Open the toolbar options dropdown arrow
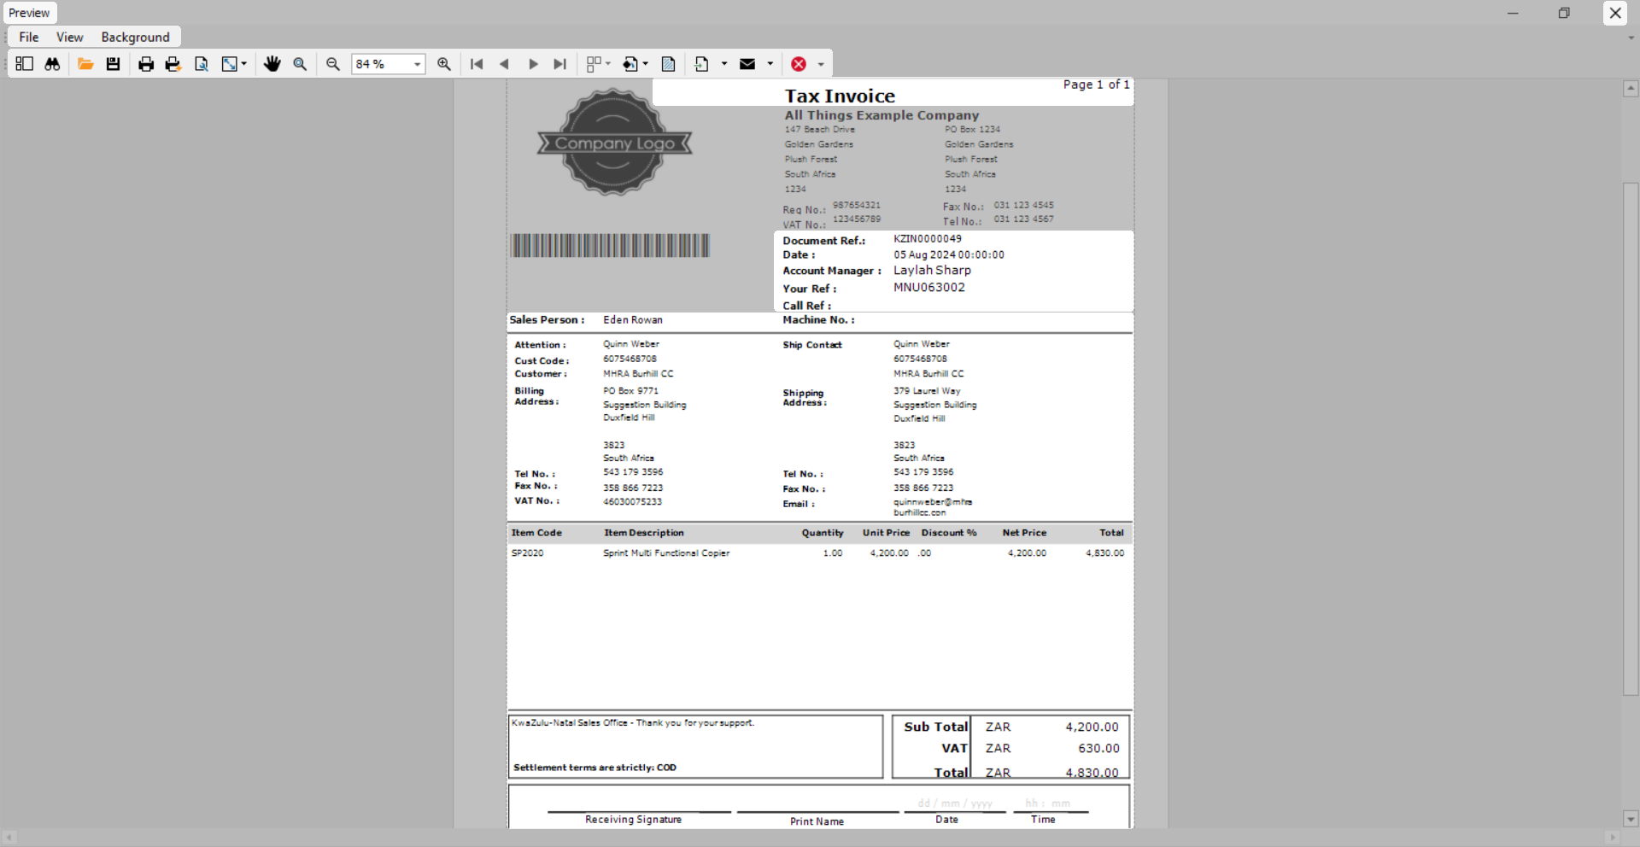The width and height of the screenshot is (1640, 847). pyautogui.click(x=821, y=64)
